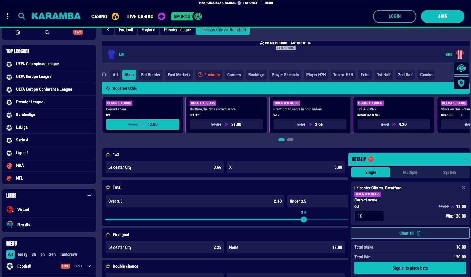
Task: Search markets with the magnifier icon
Action: (x=104, y=75)
